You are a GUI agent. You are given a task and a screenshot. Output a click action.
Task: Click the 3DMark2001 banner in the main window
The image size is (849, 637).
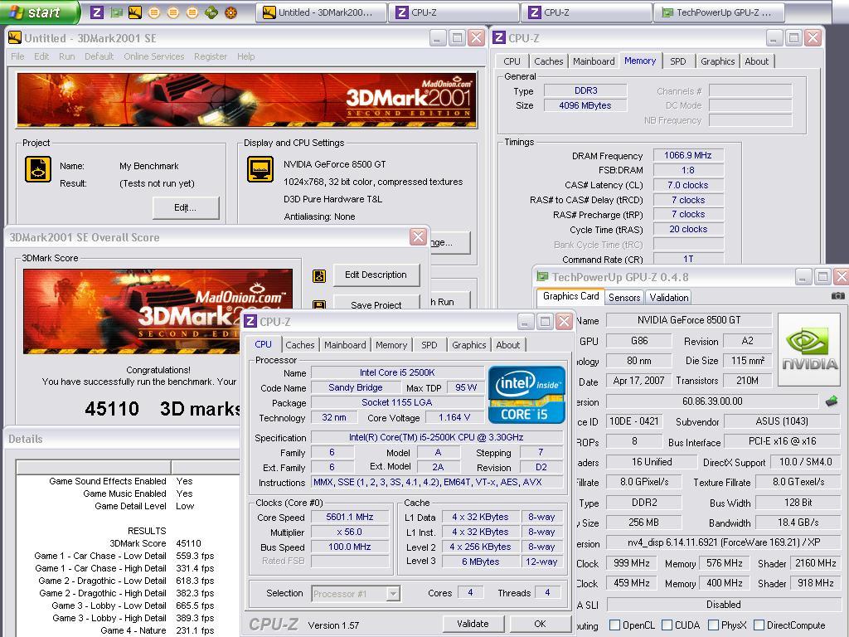click(x=247, y=100)
